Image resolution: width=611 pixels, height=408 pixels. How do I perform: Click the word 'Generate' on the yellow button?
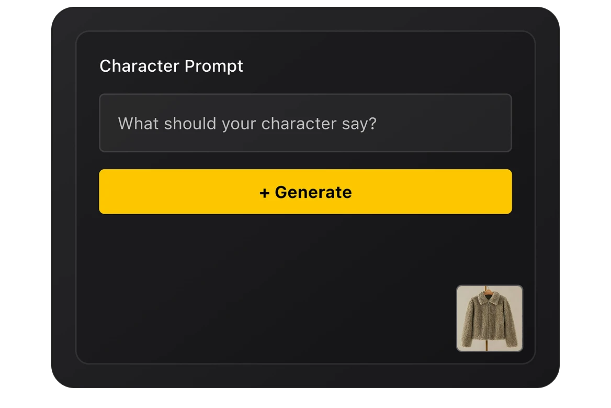(x=313, y=193)
